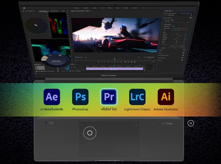
Task: Toggle the Curves section checkbox
Action: click(x=183, y=53)
